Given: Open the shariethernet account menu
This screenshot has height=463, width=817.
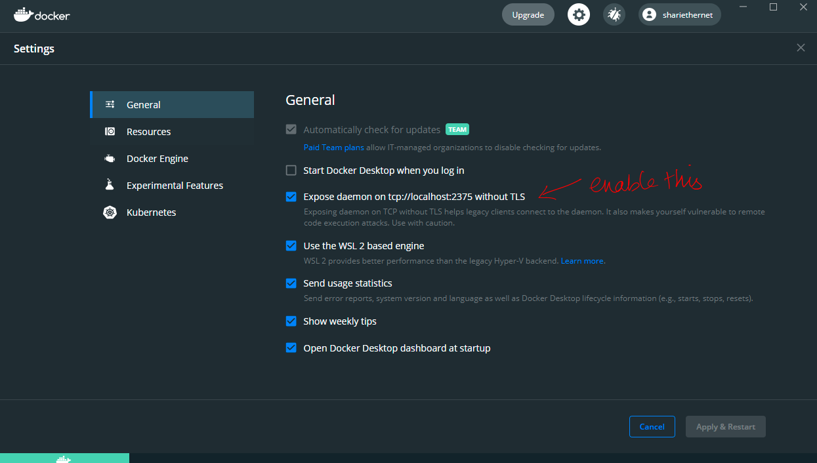Looking at the screenshot, I should pyautogui.click(x=679, y=14).
